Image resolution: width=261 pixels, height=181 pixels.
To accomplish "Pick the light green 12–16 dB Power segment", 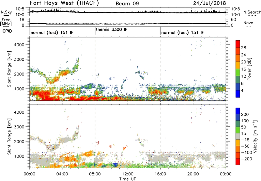I will tap(238, 73).
